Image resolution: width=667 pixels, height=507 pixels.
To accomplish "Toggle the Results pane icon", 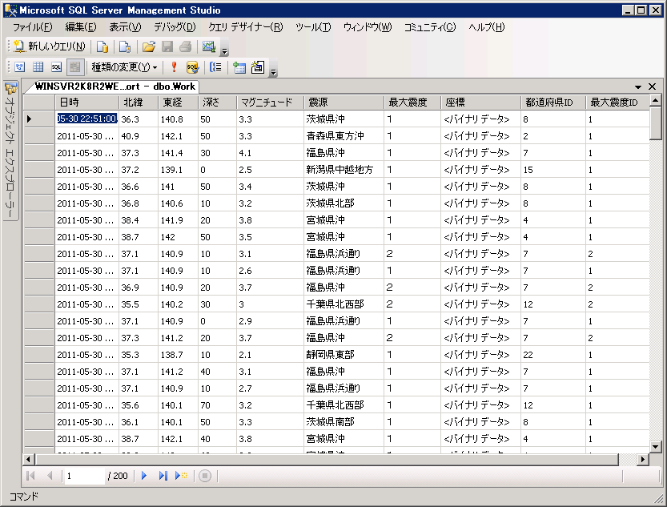I will (x=75, y=67).
